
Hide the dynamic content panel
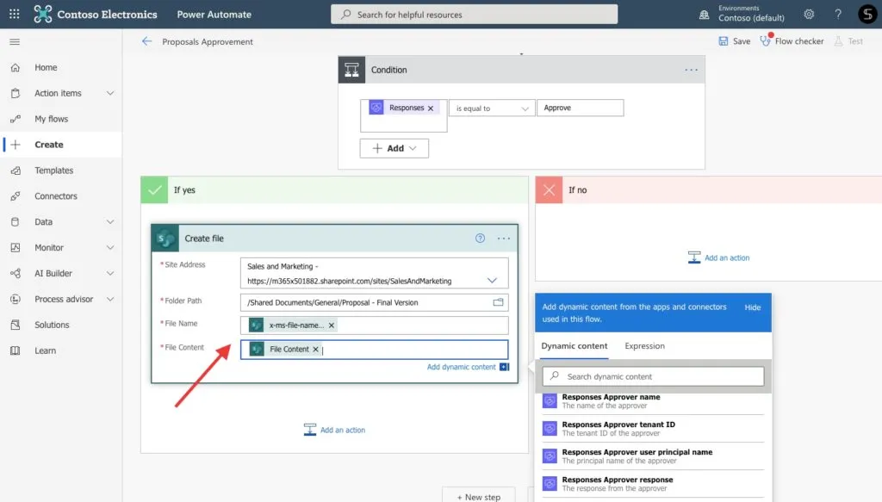753,307
